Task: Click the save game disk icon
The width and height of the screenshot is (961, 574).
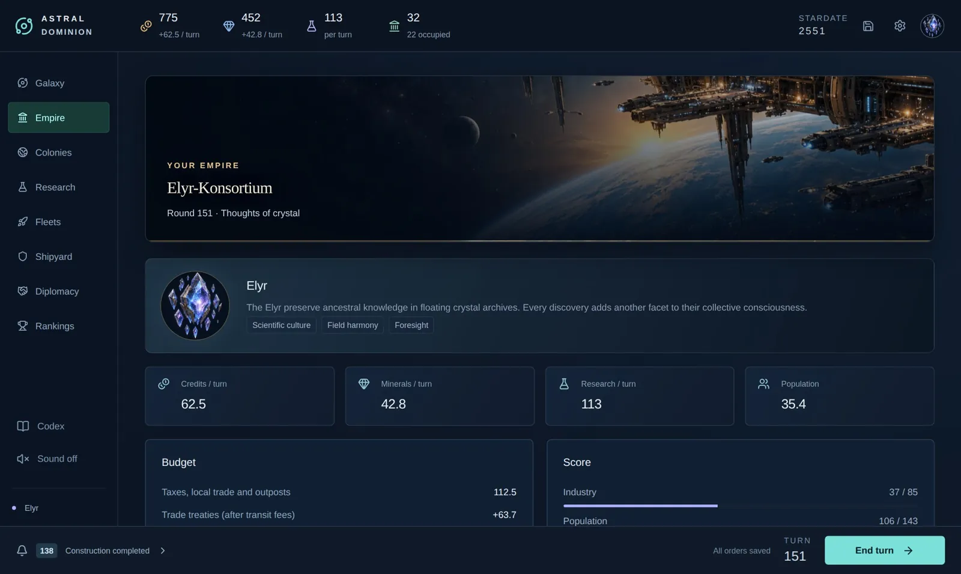Action: pyautogui.click(x=868, y=26)
